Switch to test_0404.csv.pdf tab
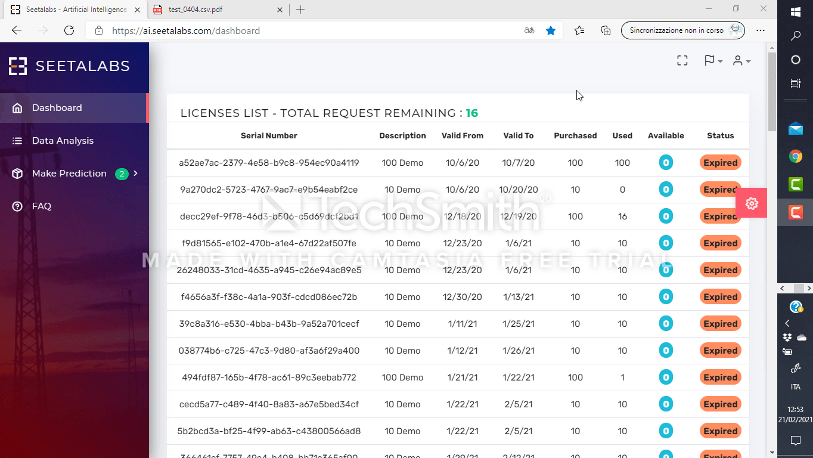813x458 pixels. (196, 10)
